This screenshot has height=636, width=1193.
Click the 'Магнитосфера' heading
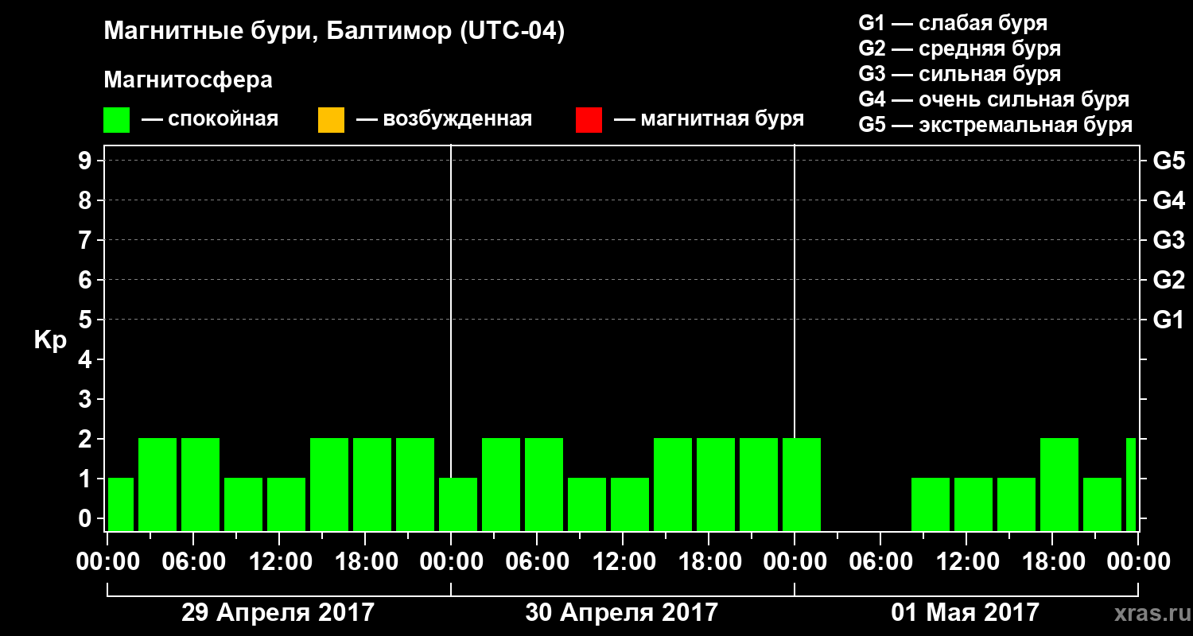tap(188, 80)
